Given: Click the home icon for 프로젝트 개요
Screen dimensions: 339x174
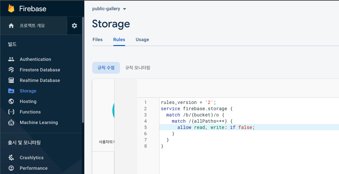Looking at the screenshot, I should coord(11,26).
